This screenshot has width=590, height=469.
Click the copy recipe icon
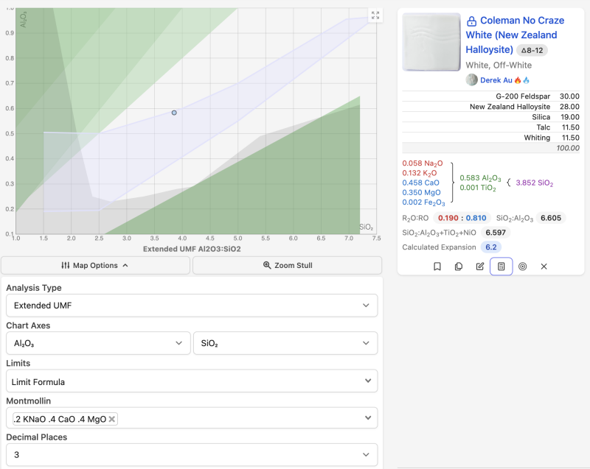point(459,267)
